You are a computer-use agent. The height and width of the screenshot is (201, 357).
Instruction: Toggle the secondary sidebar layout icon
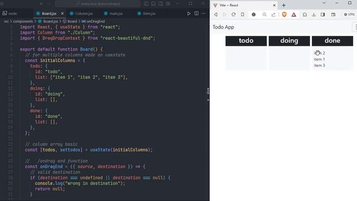[x=161, y=4]
